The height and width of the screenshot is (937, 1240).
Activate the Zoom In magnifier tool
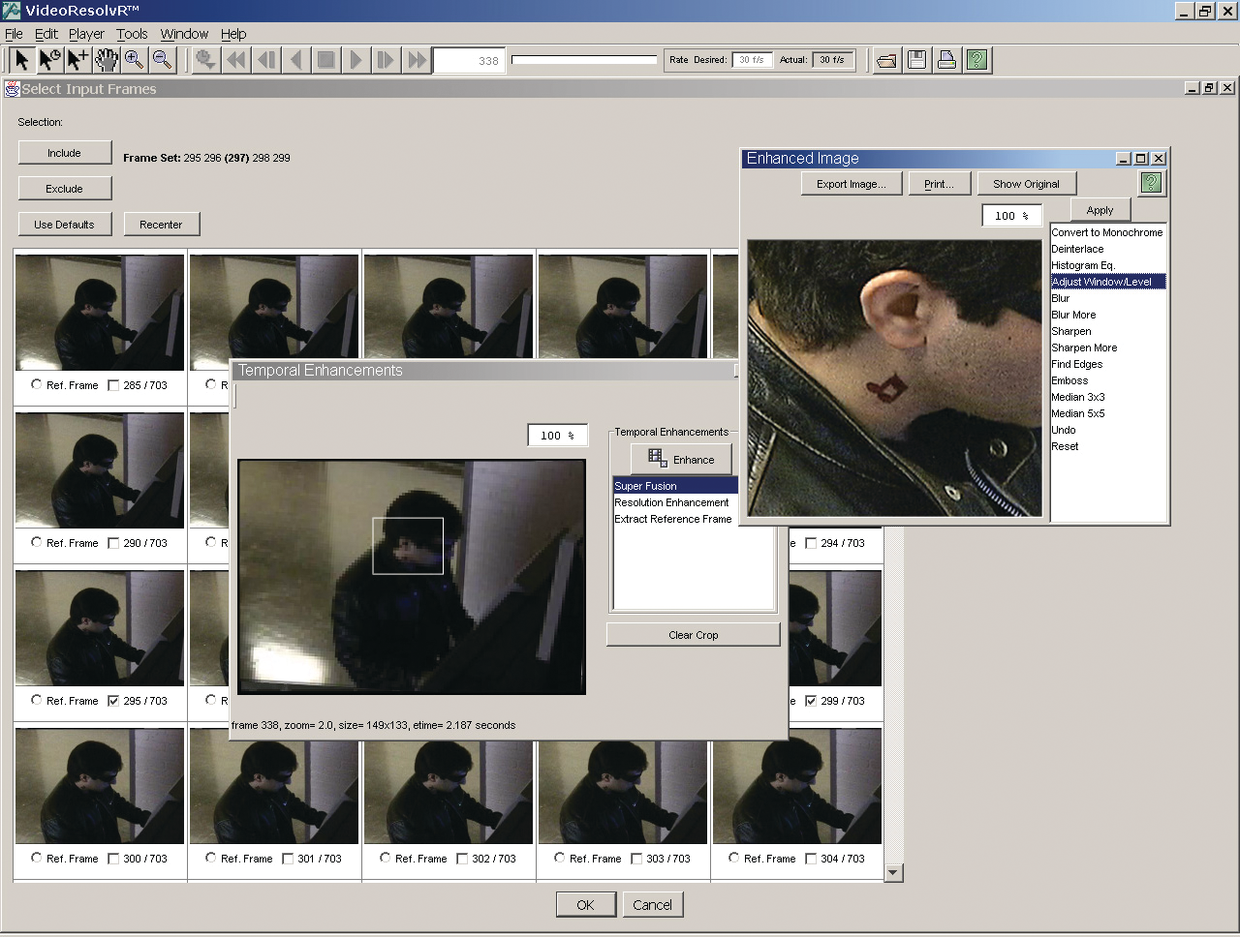(x=133, y=59)
